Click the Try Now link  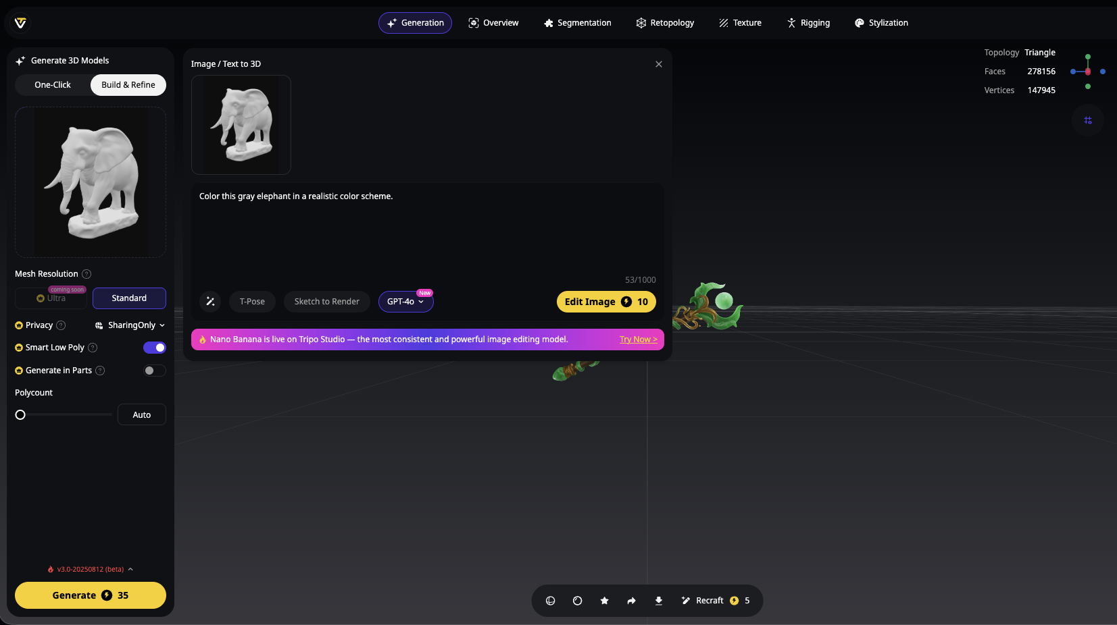(x=638, y=339)
